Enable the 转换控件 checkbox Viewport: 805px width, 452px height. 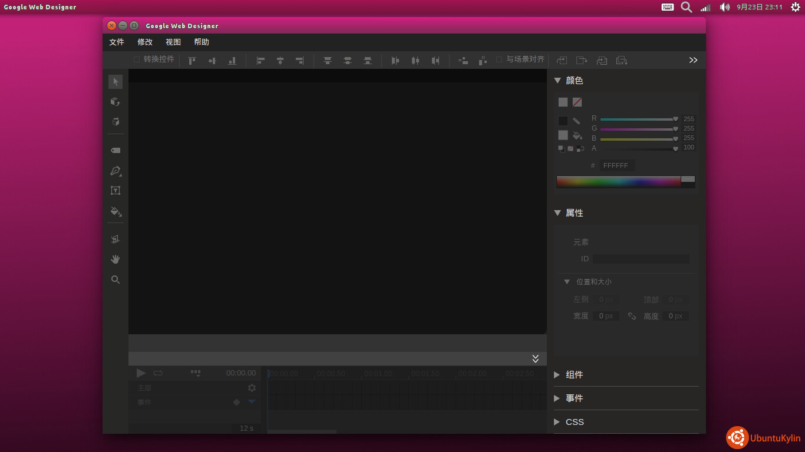click(137, 59)
